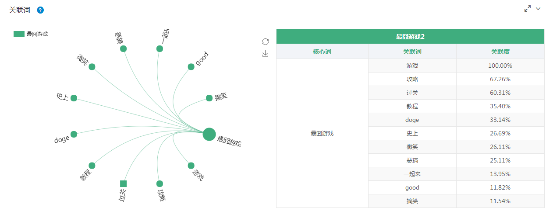The width and height of the screenshot is (546, 211).
Task: Download the chart as an image
Action: click(x=265, y=54)
